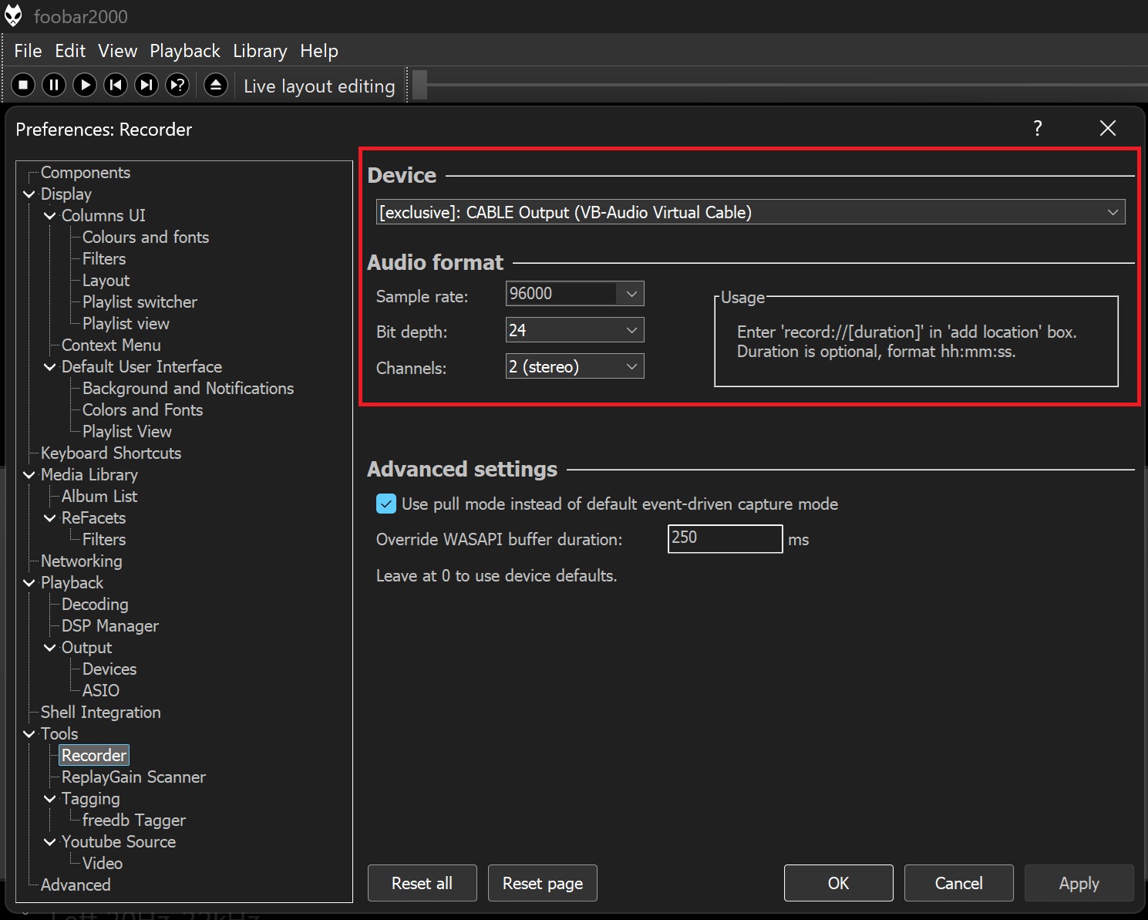
Task: Select Decoding preferences page
Action: (x=95, y=605)
